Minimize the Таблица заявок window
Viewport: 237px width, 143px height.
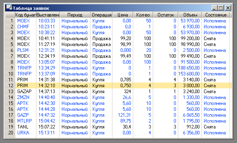[214, 8]
